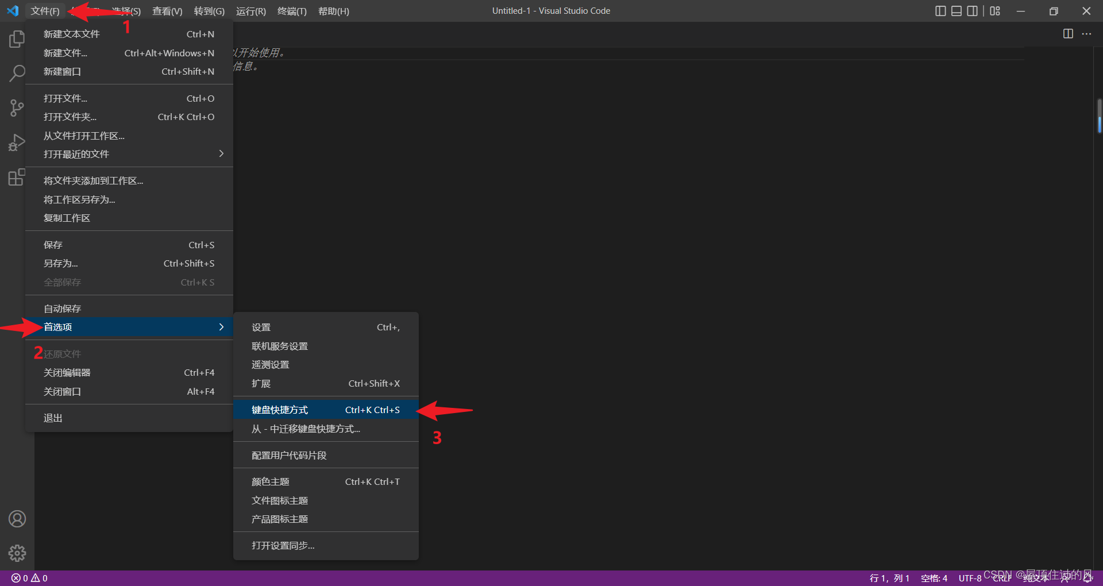Open 遥测设置 submenu entry
Viewport: 1103px width, 586px height.
click(x=326, y=364)
